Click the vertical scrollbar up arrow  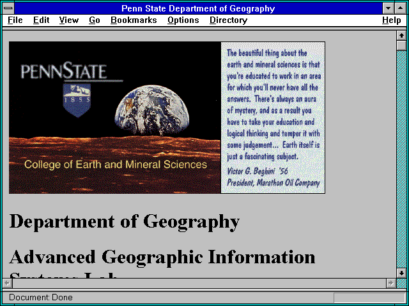point(401,36)
